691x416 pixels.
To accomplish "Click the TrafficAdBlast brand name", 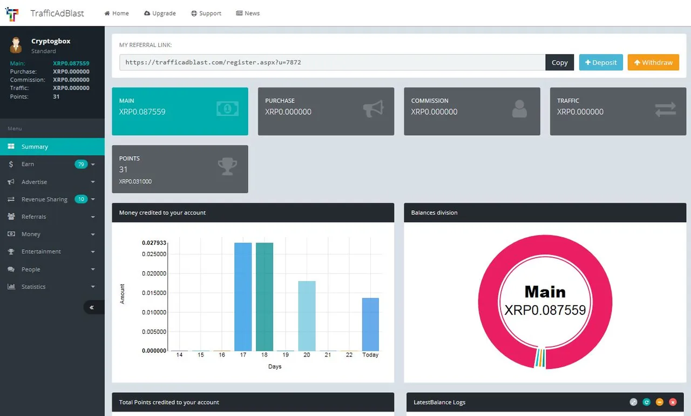I will tap(57, 14).
